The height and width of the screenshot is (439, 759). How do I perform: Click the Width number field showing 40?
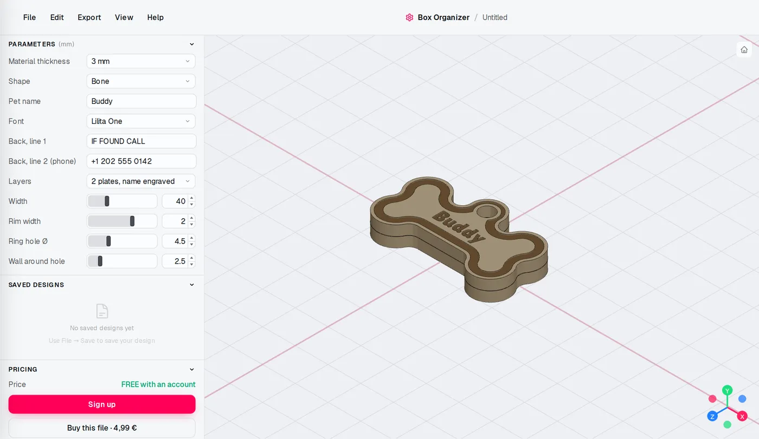[x=175, y=201]
